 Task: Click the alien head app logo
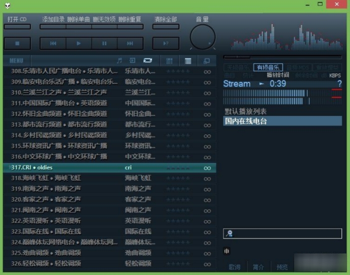click(x=7, y=5)
